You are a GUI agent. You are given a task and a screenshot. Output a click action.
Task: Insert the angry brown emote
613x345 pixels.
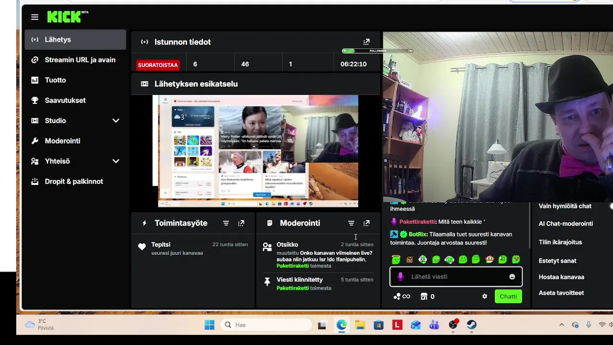(x=409, y=260)
